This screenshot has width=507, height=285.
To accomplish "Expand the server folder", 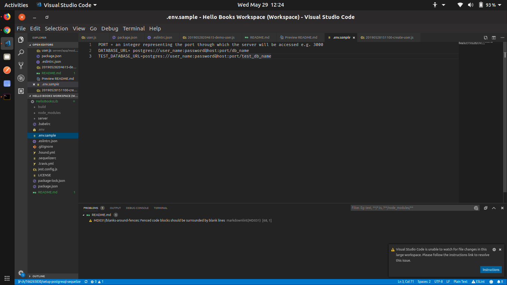I will coord(53,118).
